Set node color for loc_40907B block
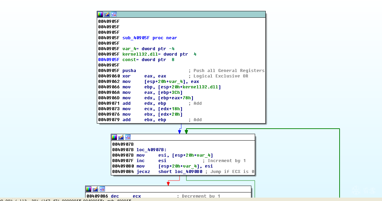 (x=114, y=137)
